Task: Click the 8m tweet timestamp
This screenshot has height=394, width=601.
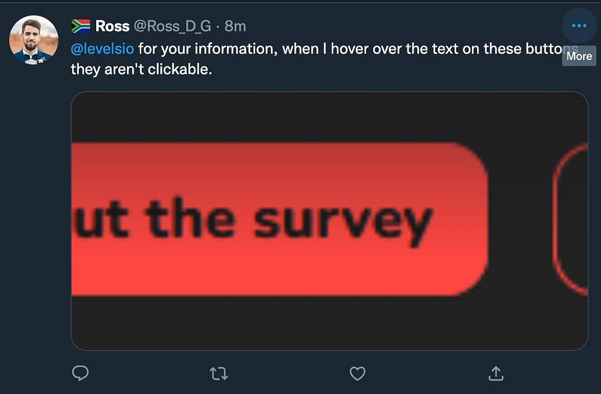Action: point(235,26)
